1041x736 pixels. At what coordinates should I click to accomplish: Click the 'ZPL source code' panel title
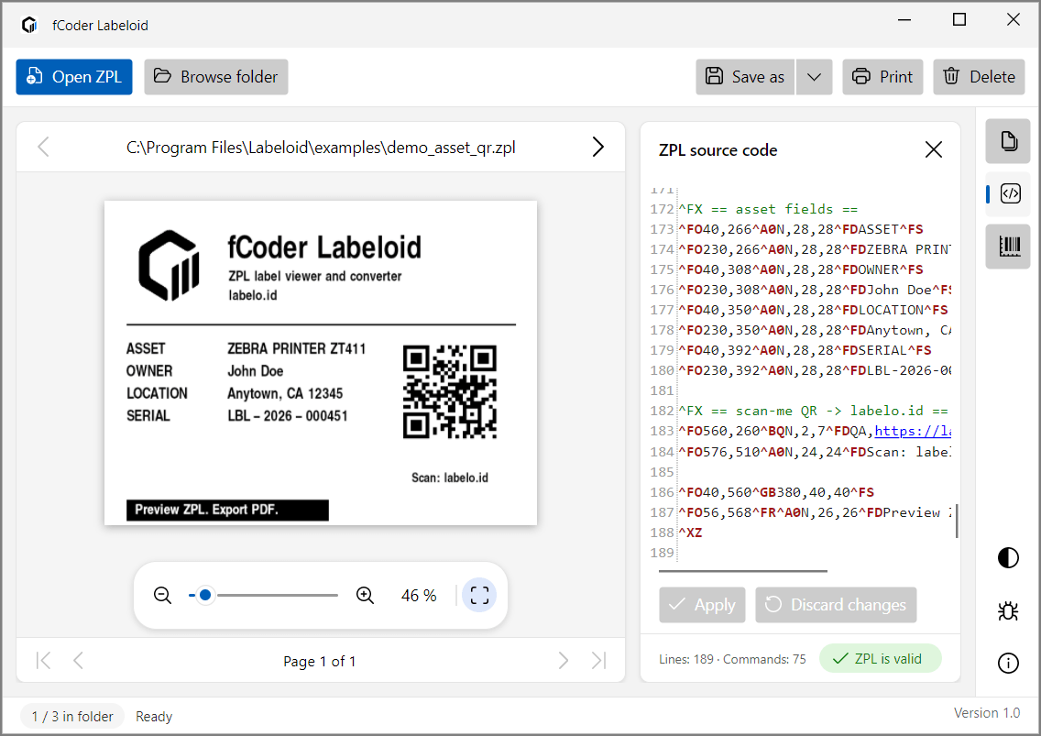pyautogui.click(x=718, y=150)
